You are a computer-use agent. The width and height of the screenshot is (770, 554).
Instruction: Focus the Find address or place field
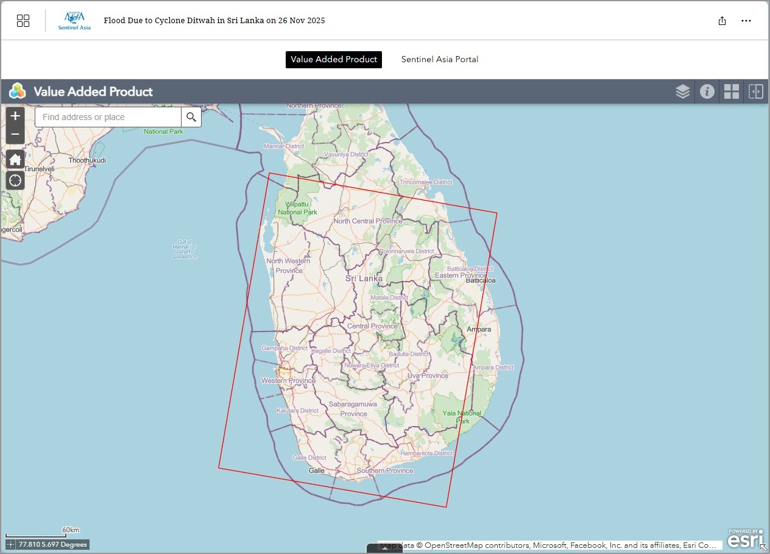[108, 117]
